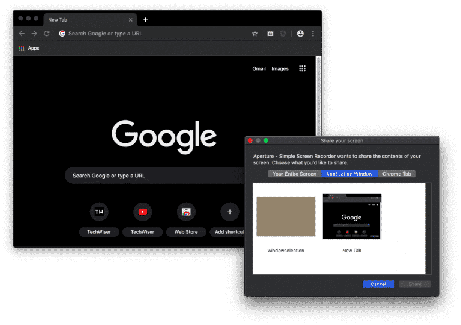Open the Images link

point(280,69)
